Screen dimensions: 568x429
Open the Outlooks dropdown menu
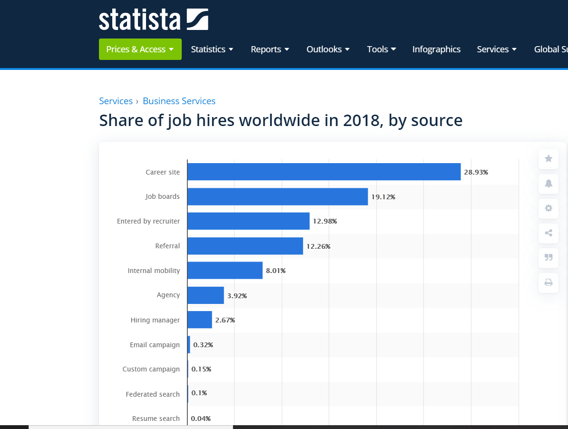point(328,49)
